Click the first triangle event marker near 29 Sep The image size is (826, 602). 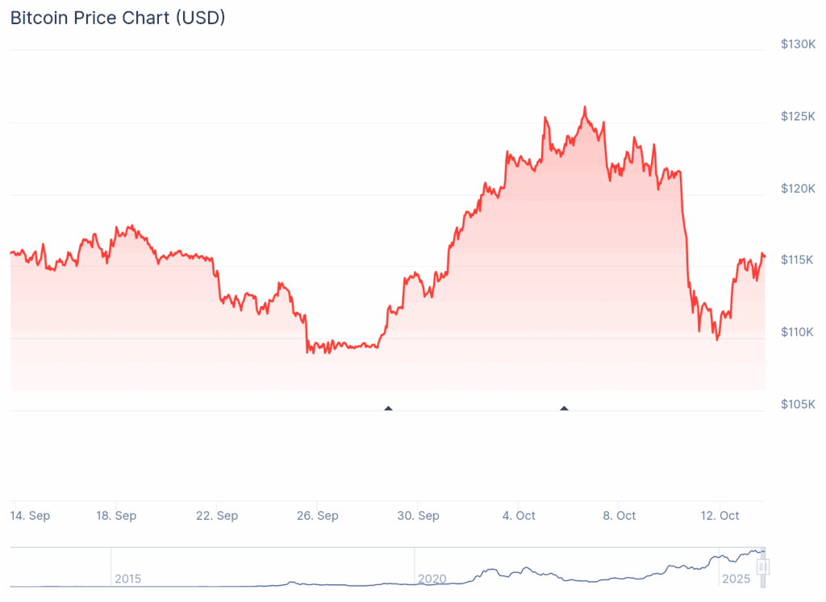(x=388, y=409)
